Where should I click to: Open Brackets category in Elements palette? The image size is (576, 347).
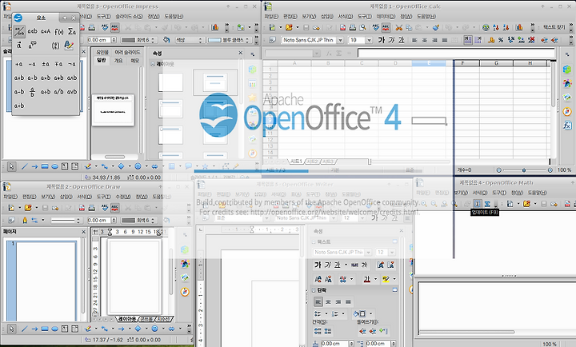55,45
